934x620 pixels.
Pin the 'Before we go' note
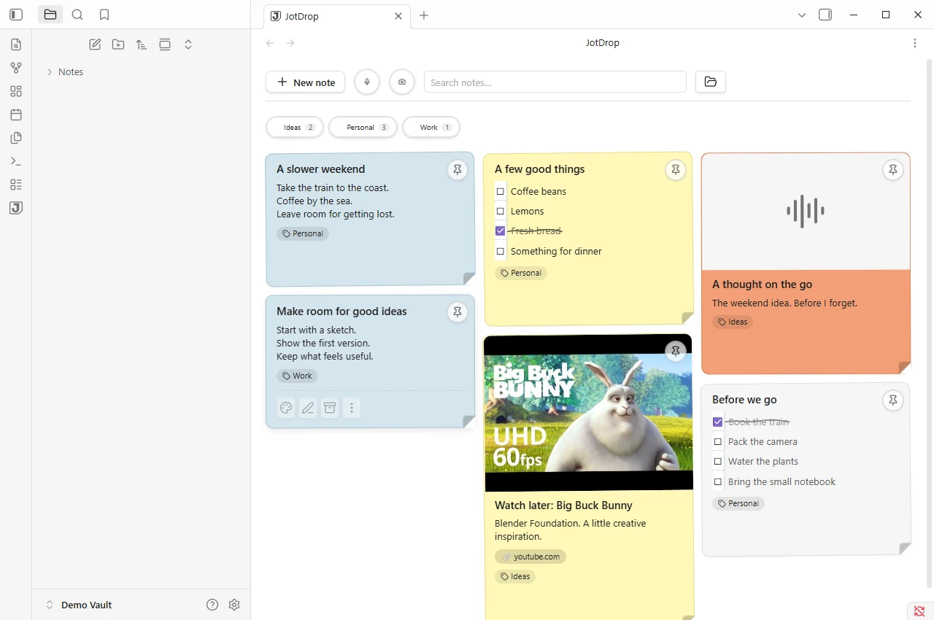pyautogui.click(x=892, y=400)
